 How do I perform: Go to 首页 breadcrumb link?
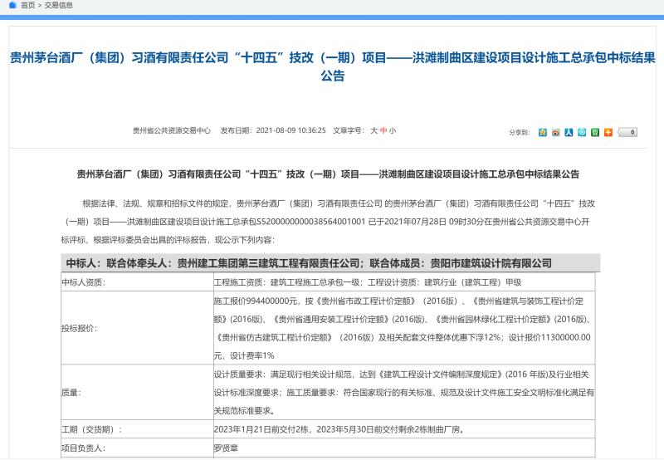(x=27, y=5)
